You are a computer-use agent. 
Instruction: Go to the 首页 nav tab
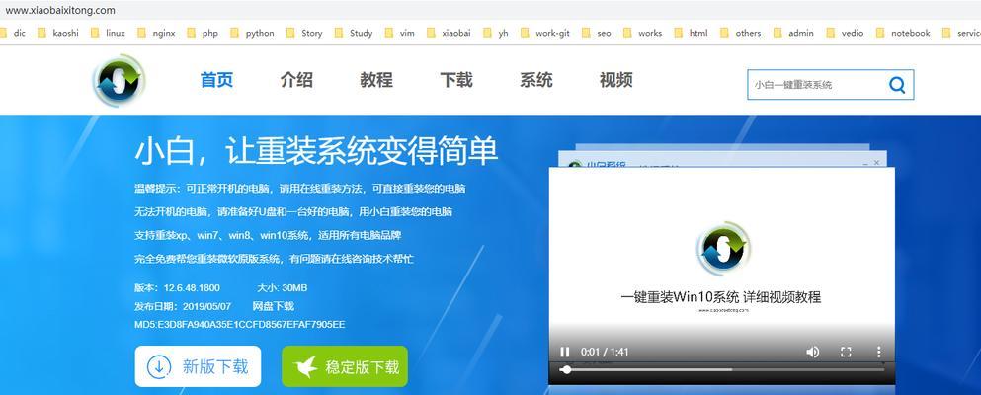216,80
